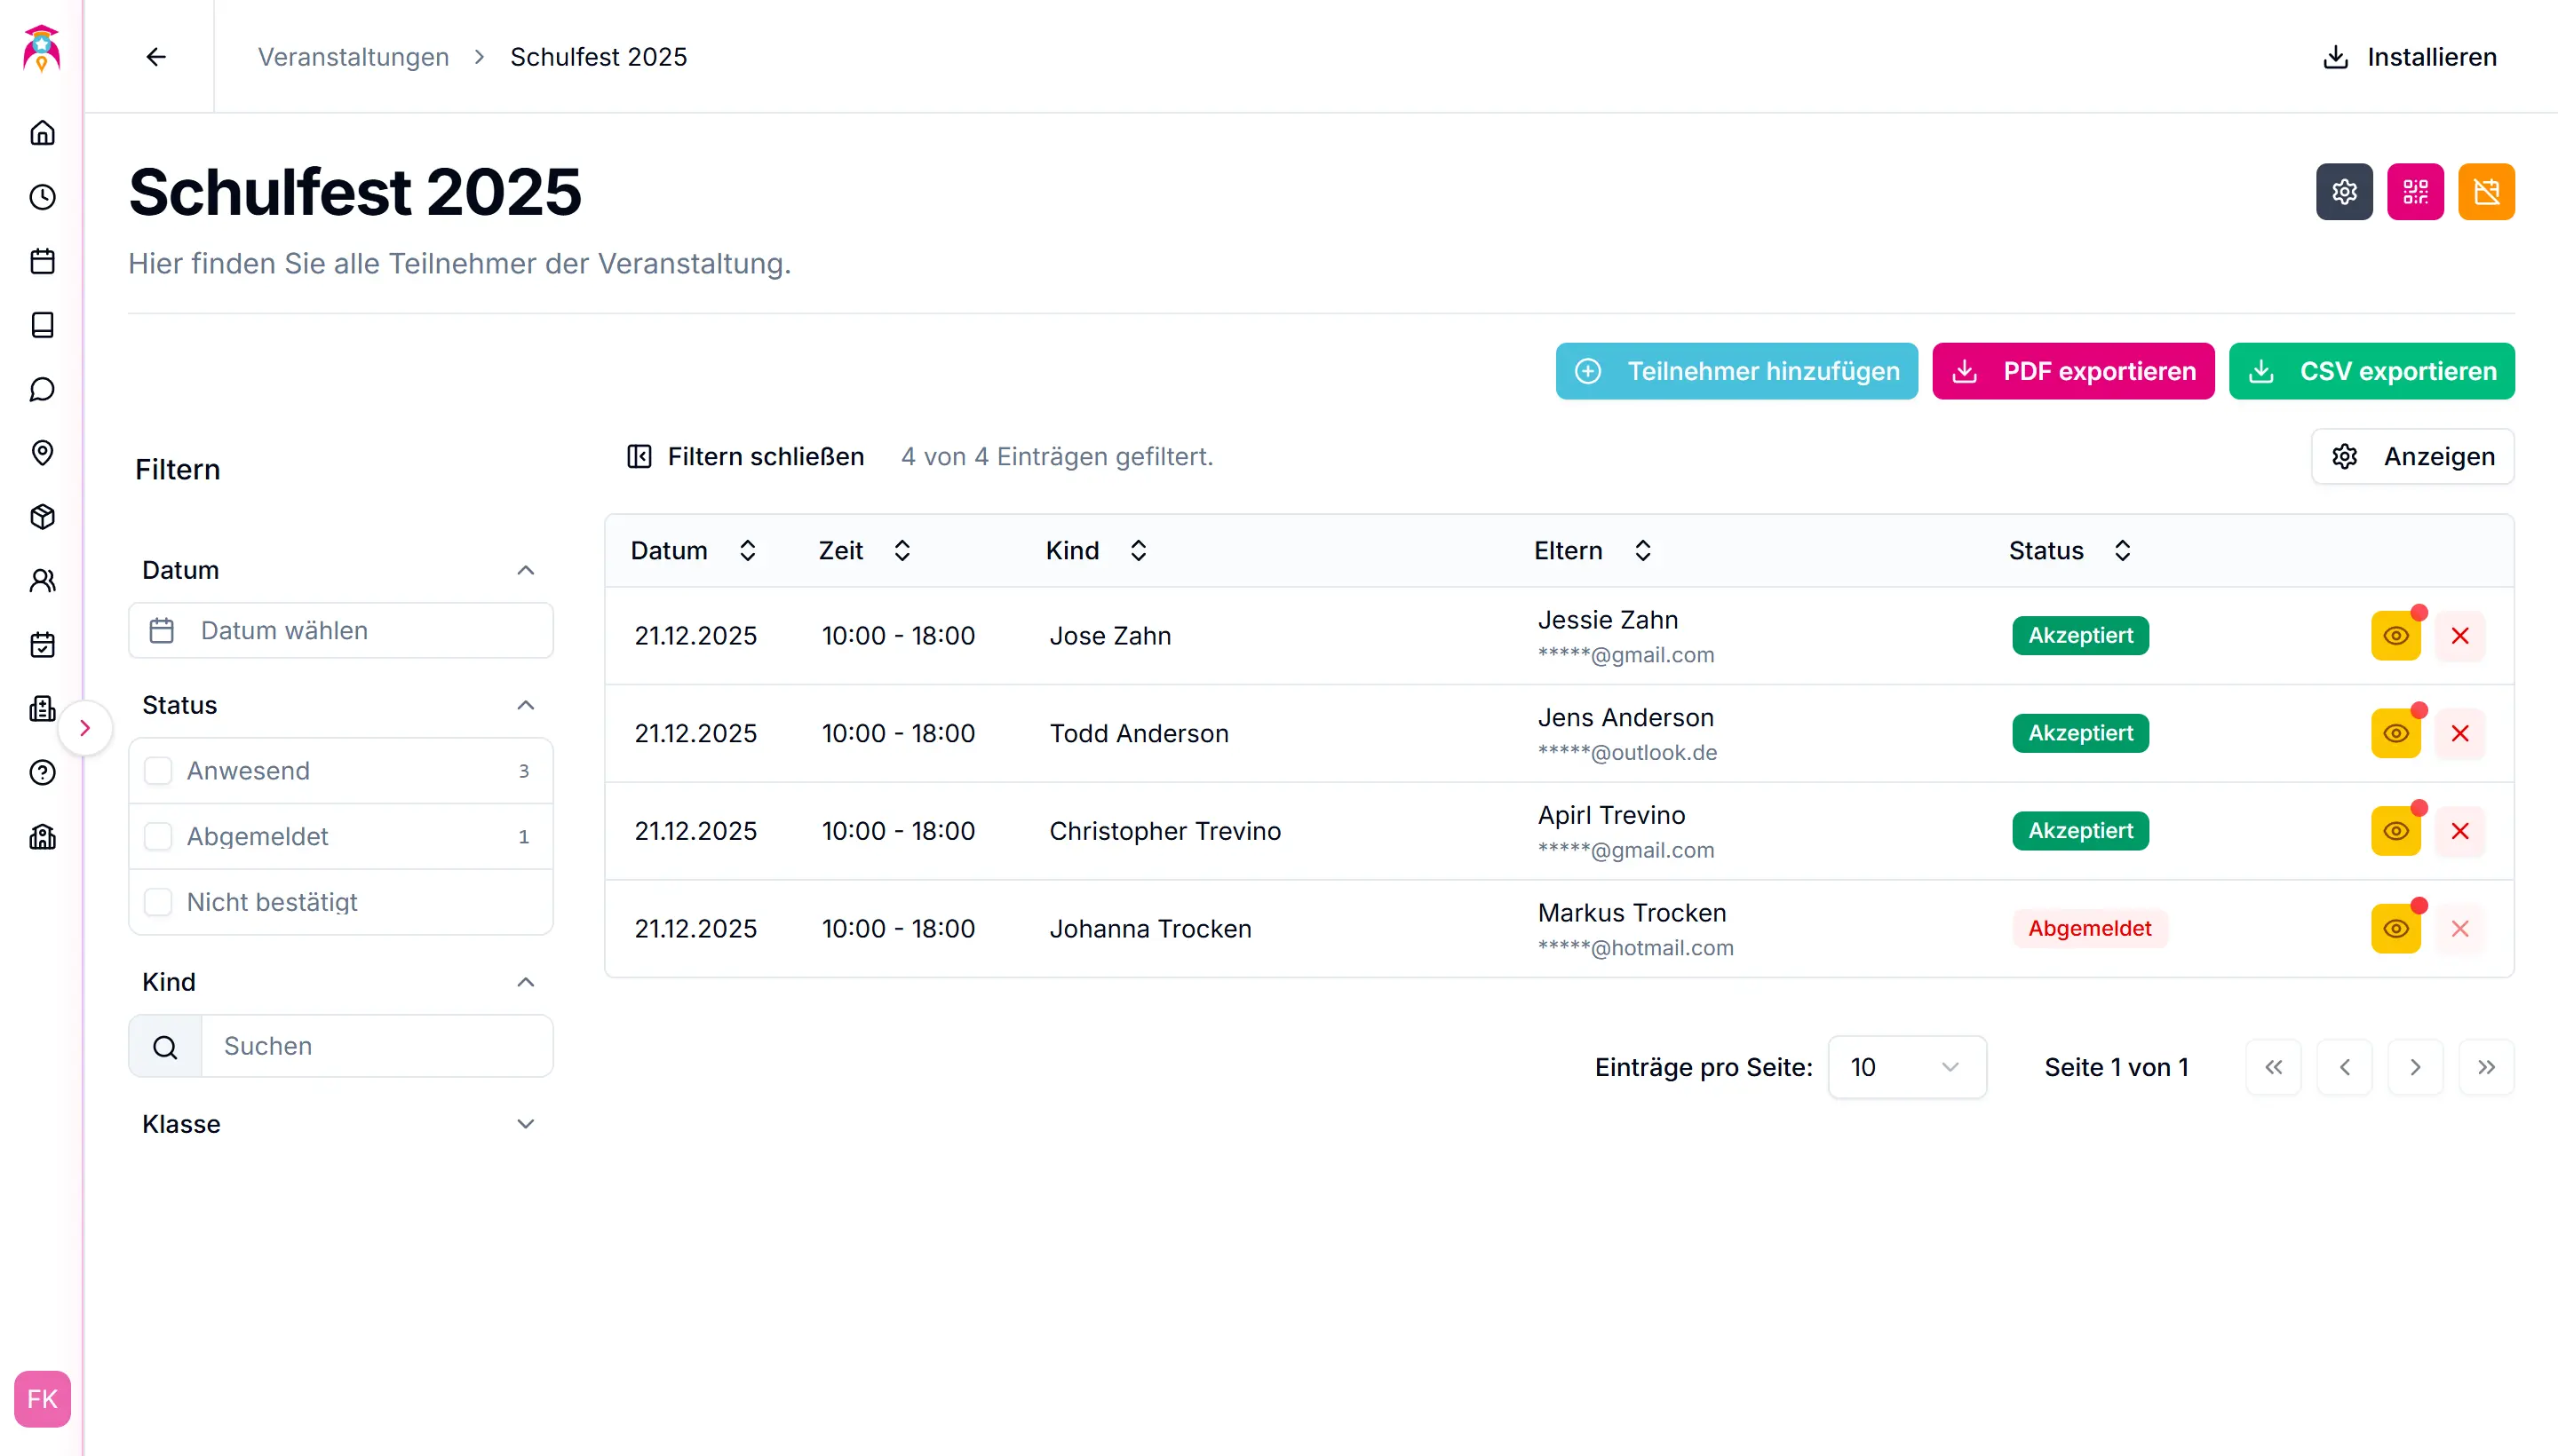Check the Abgemeldet filter checkbox
Screen dimensions: 2558x1456
158,836
